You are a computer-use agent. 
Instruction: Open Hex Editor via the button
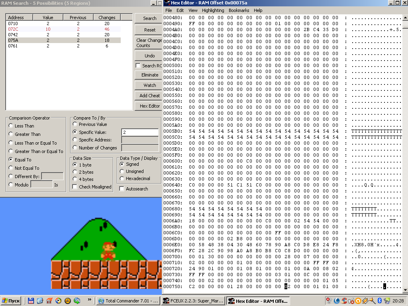[x=149, y=106]
